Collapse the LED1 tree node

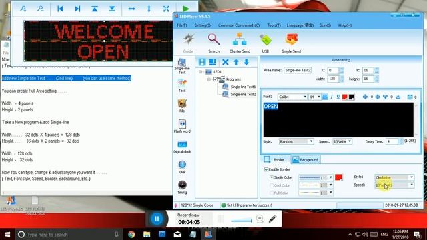(201, 72)
